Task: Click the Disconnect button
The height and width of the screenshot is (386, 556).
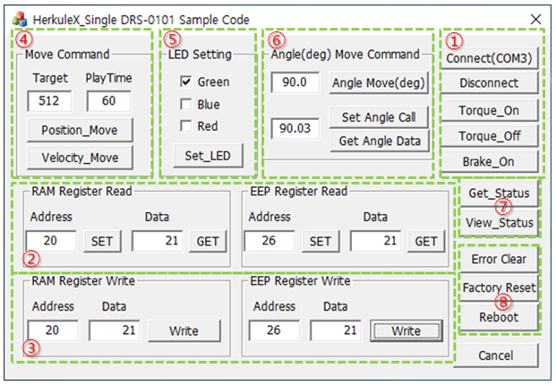Action: pos(489,83)
